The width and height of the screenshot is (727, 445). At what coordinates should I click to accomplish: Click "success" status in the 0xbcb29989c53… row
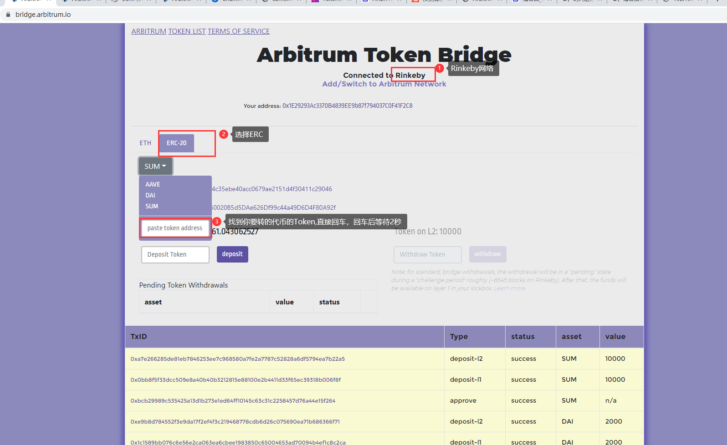[524, 401]
